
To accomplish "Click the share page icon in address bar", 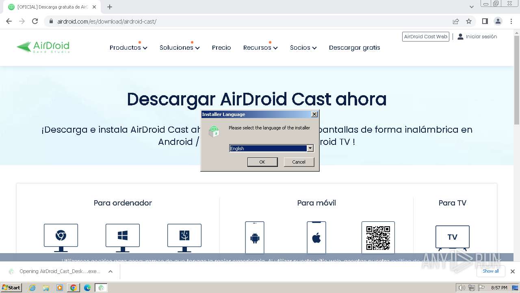I will 456,21.
